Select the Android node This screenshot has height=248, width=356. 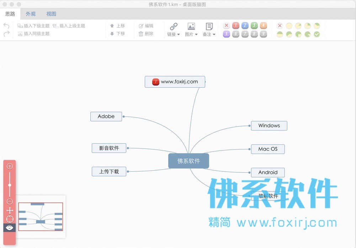[268, 172]
